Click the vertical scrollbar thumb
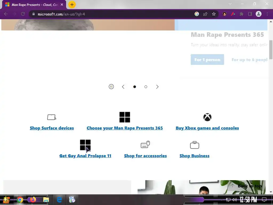This screenshot has width=273, height=205. point(271,50)
